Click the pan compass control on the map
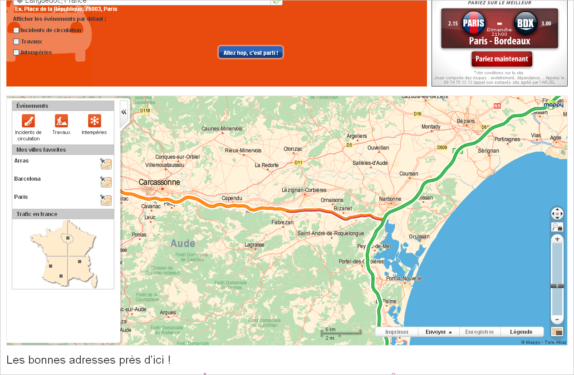This screenshot has width=574, height=375. [557, 213]
